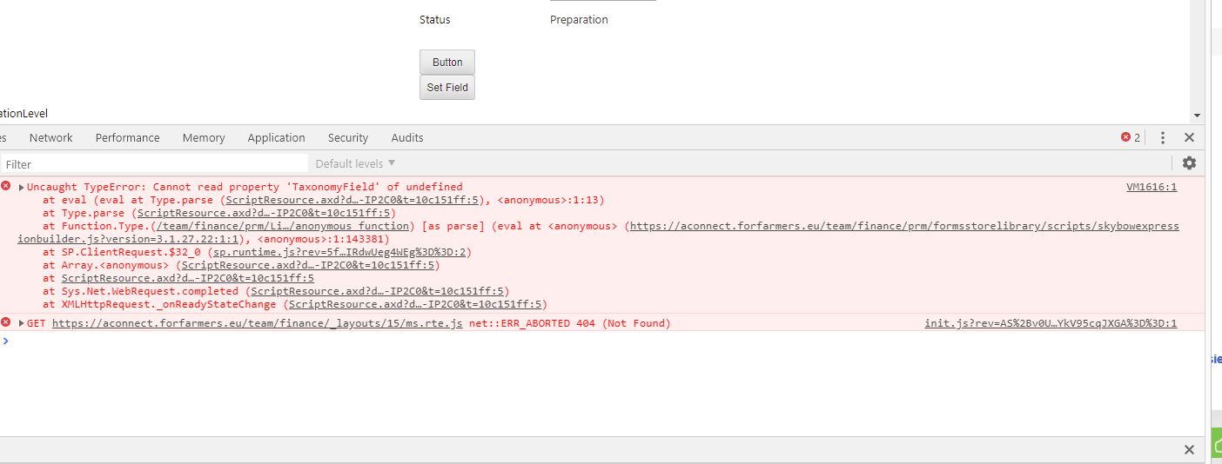
Task: Click the Button form button
Action: tap(447, 63)
